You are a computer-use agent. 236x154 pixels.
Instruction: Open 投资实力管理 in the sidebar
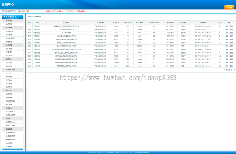[10, 115]
